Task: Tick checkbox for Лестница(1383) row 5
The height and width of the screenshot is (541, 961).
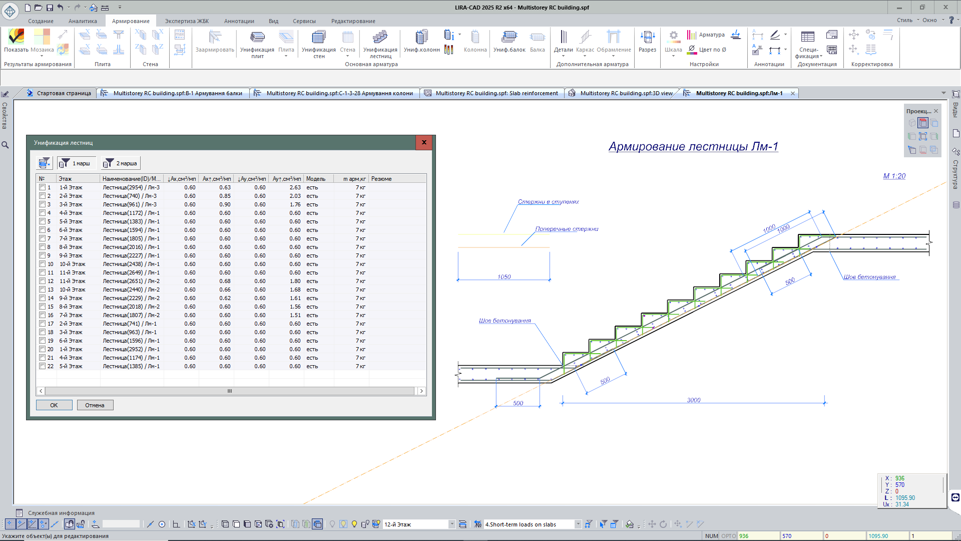Action: (x=43, y=221)
